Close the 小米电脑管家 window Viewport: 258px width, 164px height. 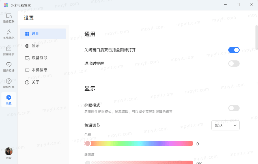(x=251, y=5)
